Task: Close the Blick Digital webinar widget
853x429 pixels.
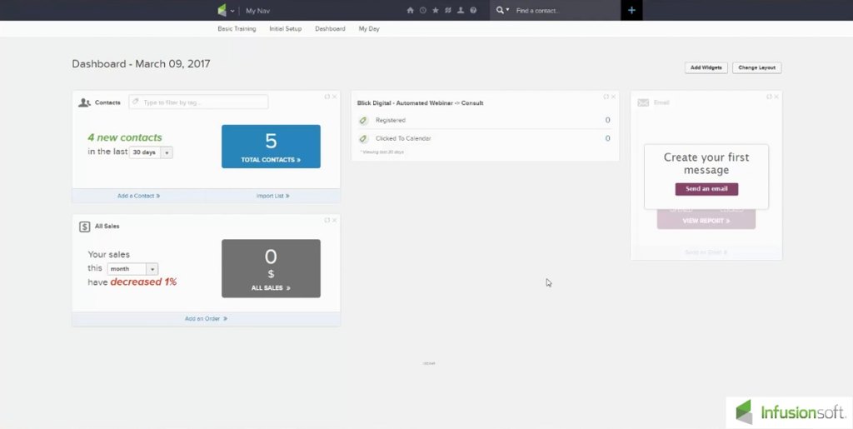Action: pyautogui.click(x=614, y=97)
